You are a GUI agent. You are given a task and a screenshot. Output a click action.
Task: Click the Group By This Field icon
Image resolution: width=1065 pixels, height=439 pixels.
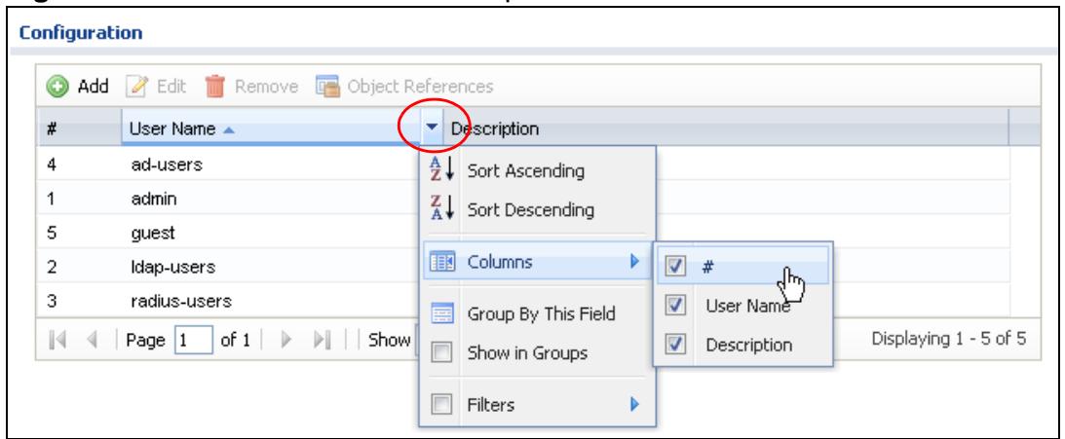click(x=442, y=313)
